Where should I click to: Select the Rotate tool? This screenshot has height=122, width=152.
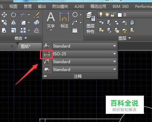13,15
